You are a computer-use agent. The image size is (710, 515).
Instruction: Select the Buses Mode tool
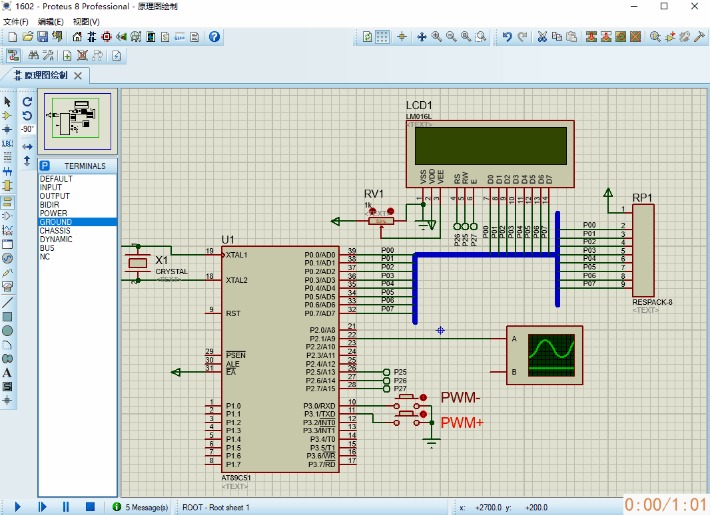pos(7,172)
